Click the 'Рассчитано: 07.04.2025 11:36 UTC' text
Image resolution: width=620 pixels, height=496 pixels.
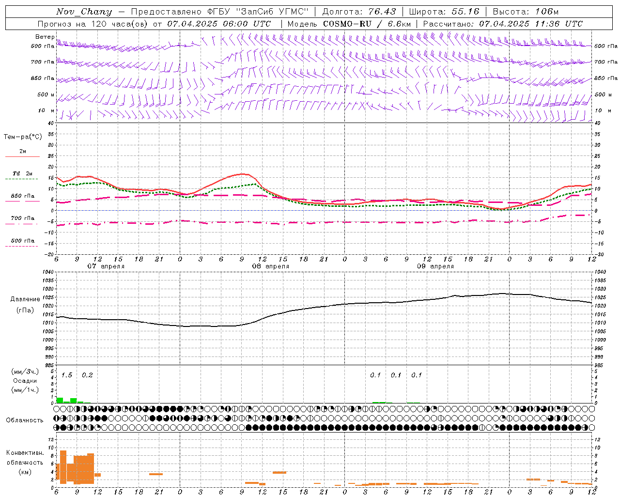tap(503, 24)
